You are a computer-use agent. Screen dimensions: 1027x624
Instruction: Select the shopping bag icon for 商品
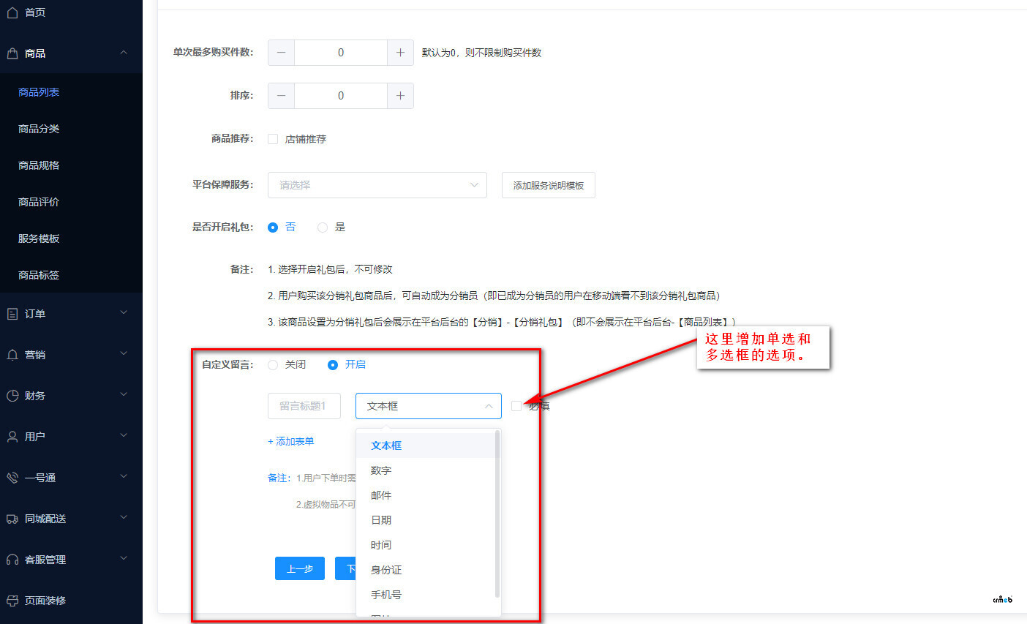(12, 53)
